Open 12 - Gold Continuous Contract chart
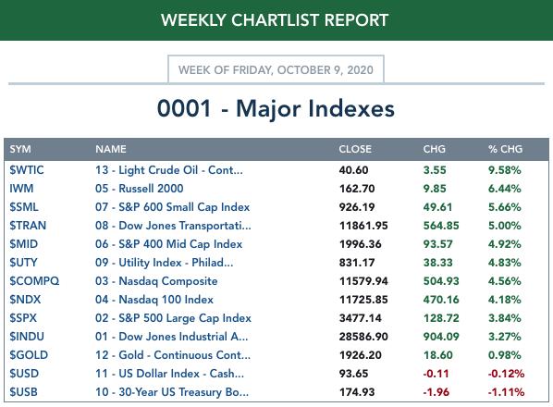 click(173, 355)
